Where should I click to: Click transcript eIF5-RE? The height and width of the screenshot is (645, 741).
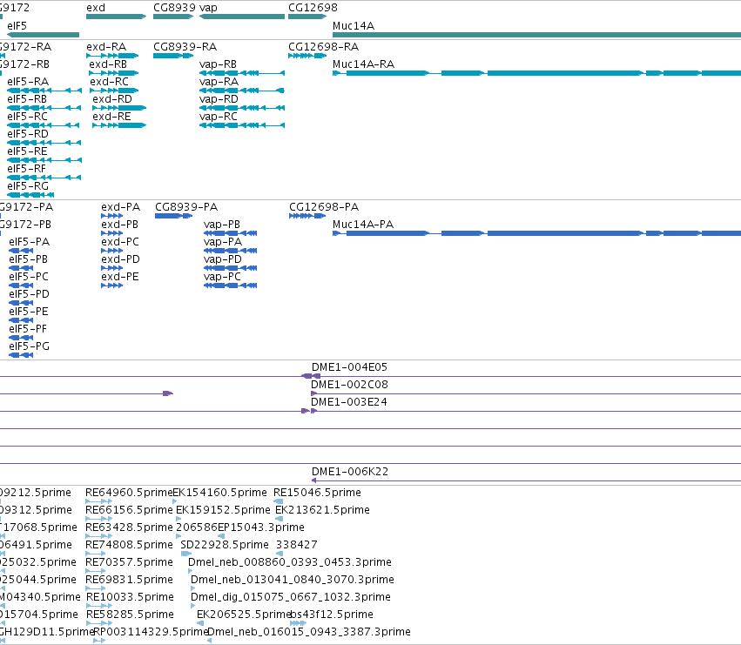(44, 161)
